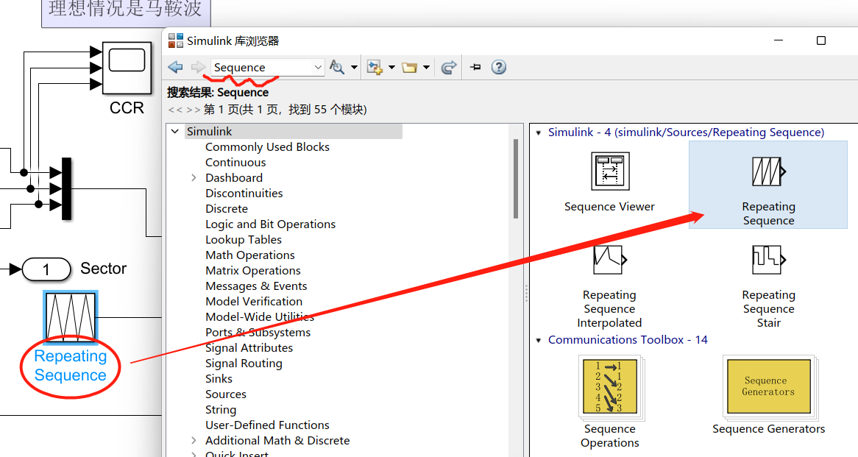This screenshot has height=457, width=858.
Task: Select Repeating Sequence block in the model
Action: pyautogui.click(x=71, y=316)
